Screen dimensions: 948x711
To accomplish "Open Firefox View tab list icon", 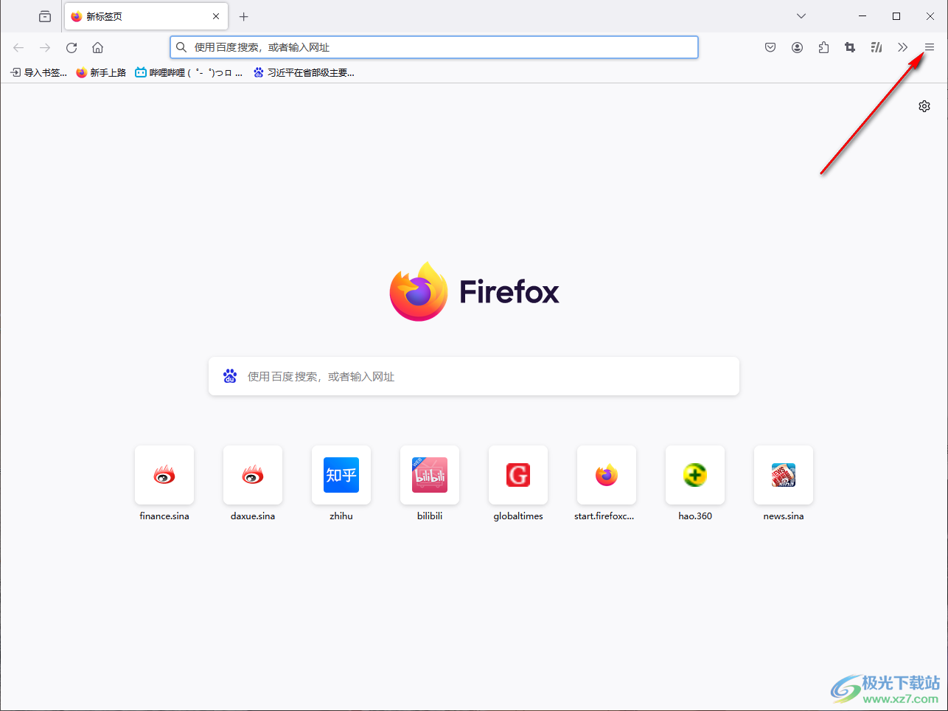I will point(45,16).
